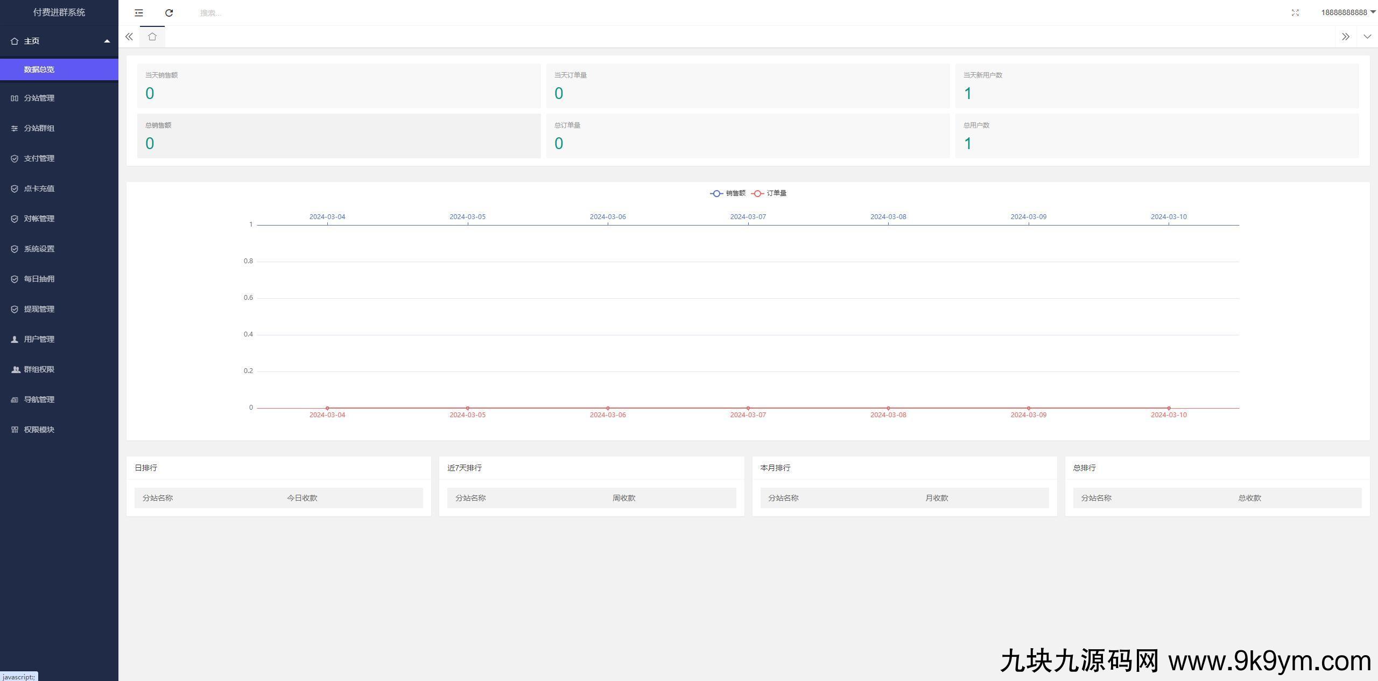
Task: Open the tab actions chevron dropdown
Action: 1367,37
